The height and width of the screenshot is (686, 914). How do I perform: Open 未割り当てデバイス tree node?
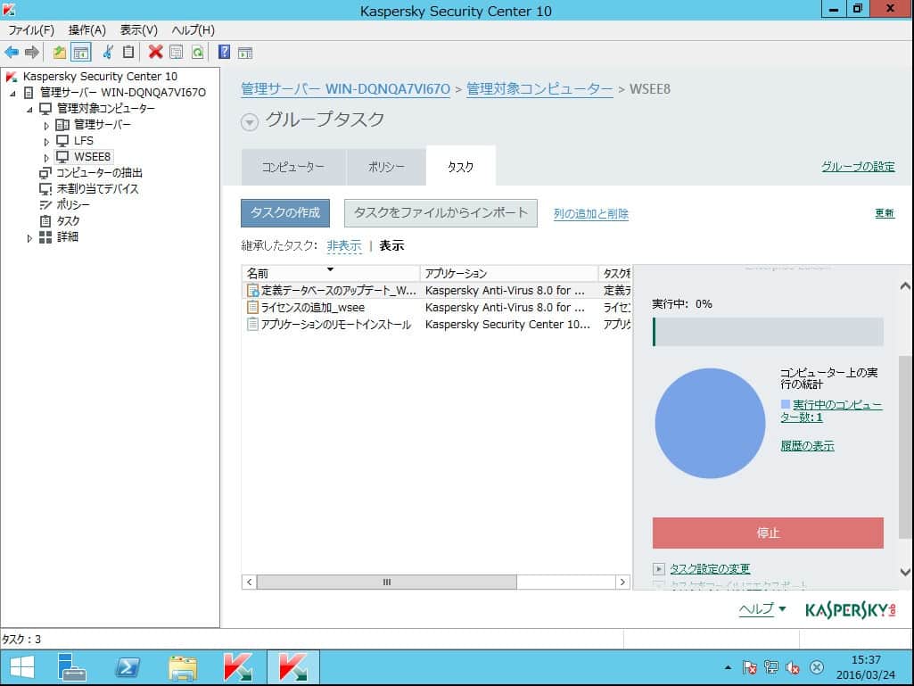coord(97,189)
